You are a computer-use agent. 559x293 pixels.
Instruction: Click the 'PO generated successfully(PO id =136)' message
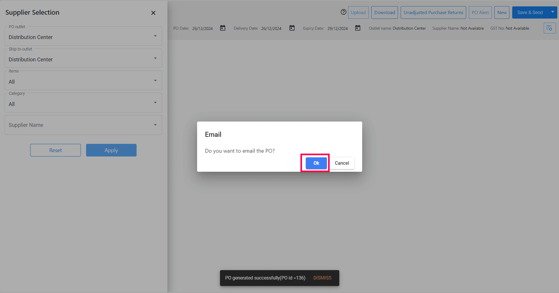click(x=265, y=278)
